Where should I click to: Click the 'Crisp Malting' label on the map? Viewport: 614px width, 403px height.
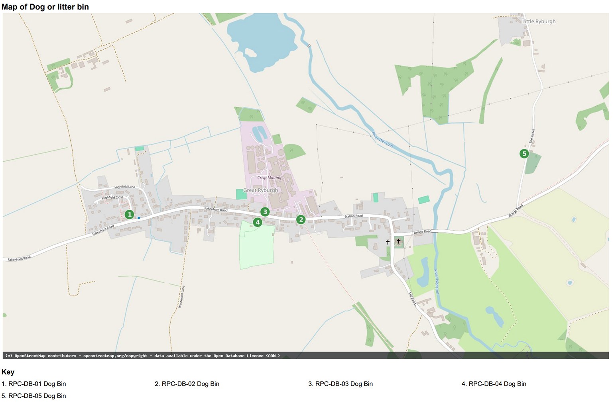(x=269, y=178)
